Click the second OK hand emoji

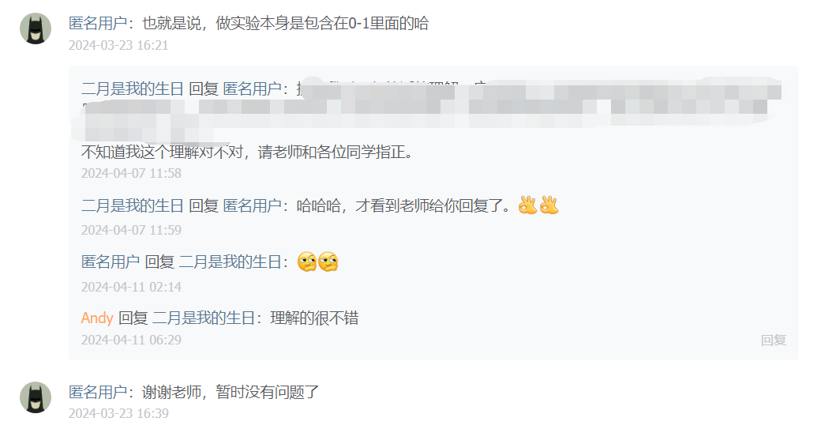549,205
